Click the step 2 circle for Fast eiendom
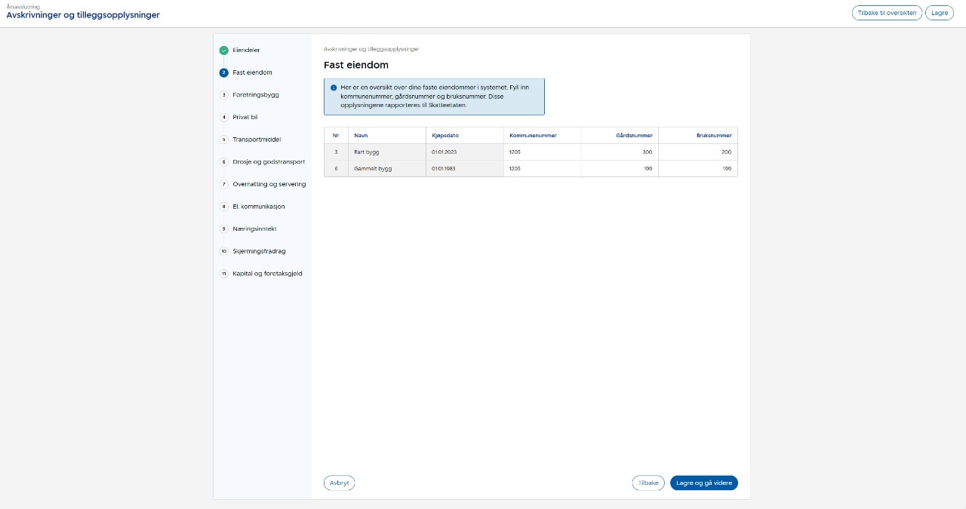The height and width of the screenshot is (509, 966). coord(223,73)
